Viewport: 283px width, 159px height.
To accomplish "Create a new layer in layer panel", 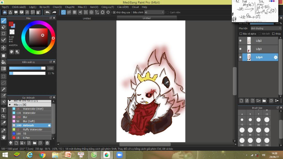I will (x=241, y=101).
